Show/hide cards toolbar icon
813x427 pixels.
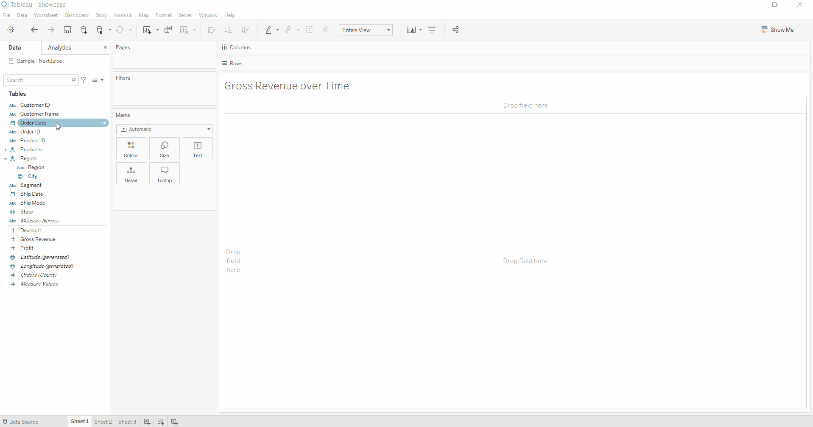[411, 30]
